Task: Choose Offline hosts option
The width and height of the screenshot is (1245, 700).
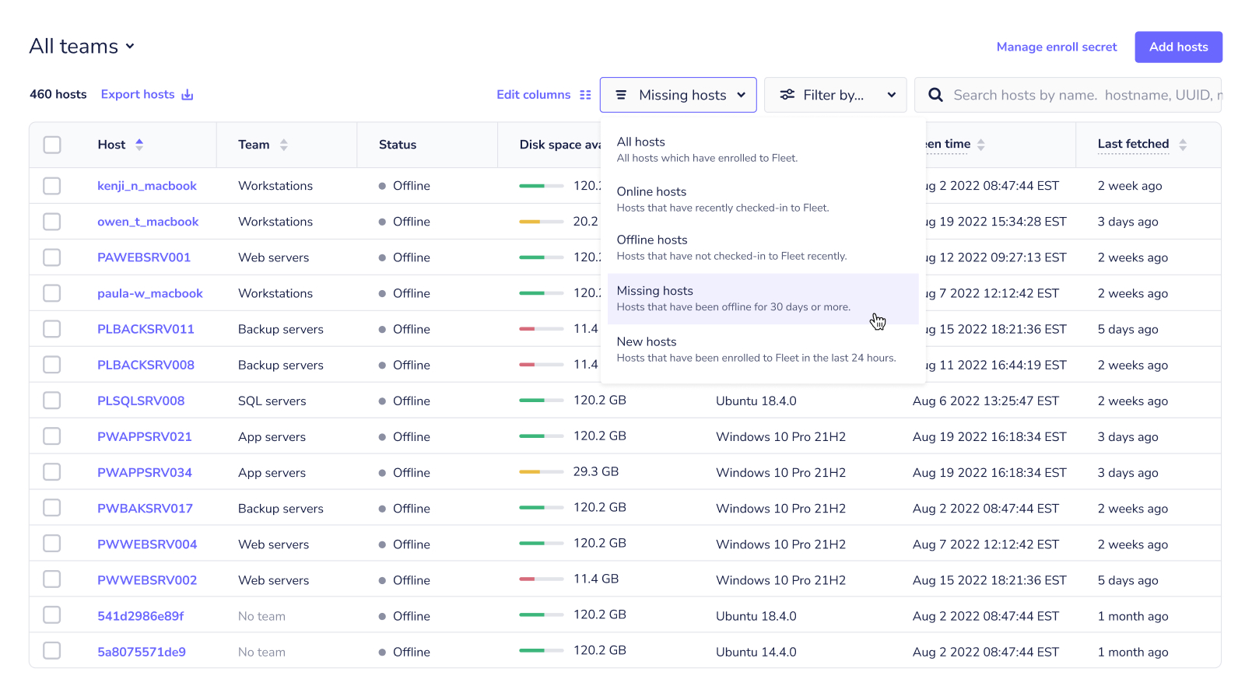Action: coord(763,247)
